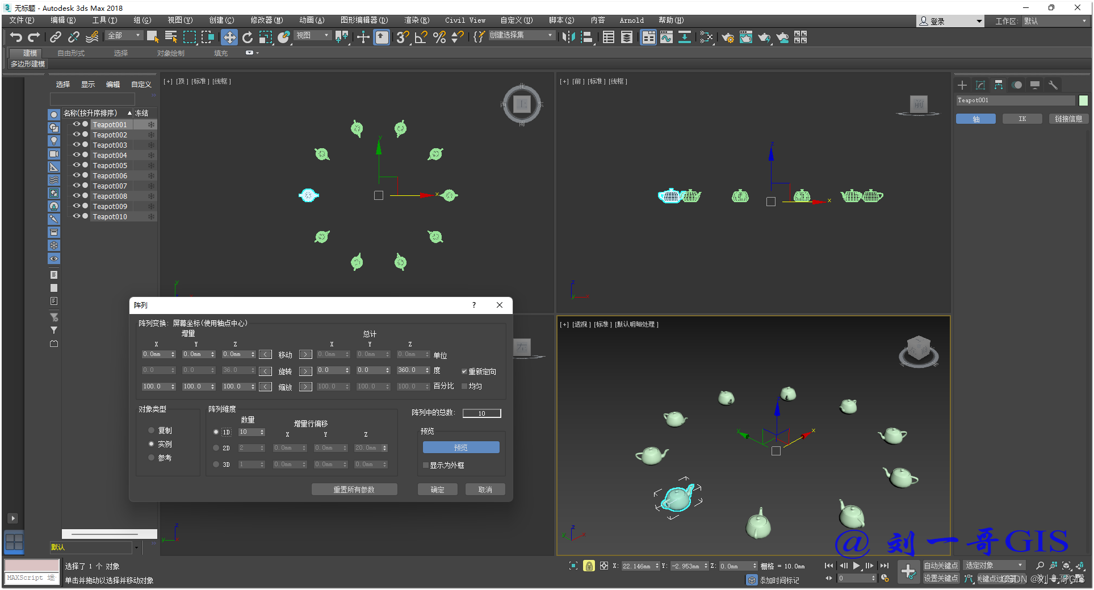Image resolution: width=1094 pixels, height=590 pixels.
Task: Enable the 3D snap toggle
Action: (x=402, y=37)
